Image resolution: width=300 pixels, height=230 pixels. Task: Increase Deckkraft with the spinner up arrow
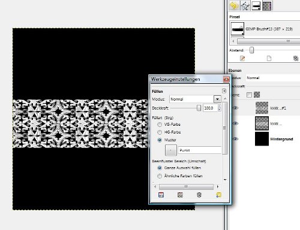point(220,106)
